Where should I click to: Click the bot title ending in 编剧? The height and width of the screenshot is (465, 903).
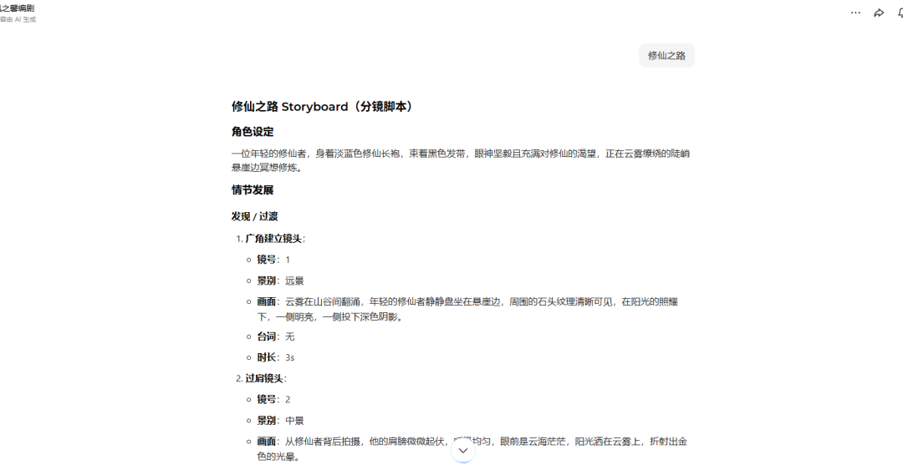click(18, 8)
